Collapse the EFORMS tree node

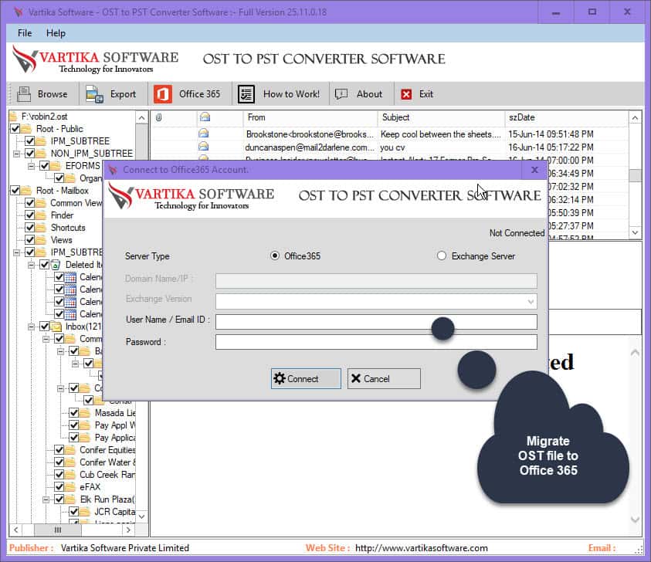tap(31, 166)
